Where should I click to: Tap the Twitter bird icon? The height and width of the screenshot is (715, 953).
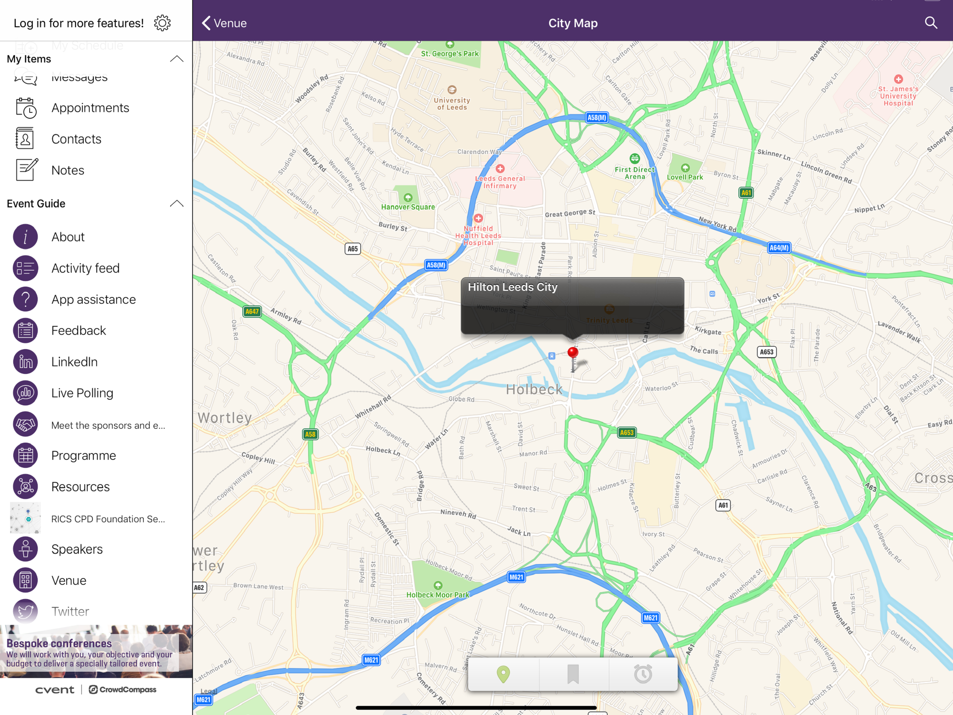click(x=25, y=612)
